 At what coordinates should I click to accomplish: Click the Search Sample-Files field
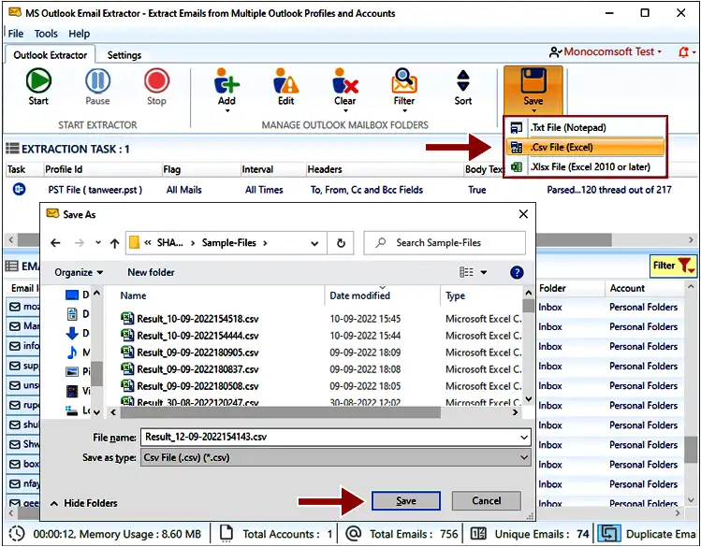coord(445,243)
